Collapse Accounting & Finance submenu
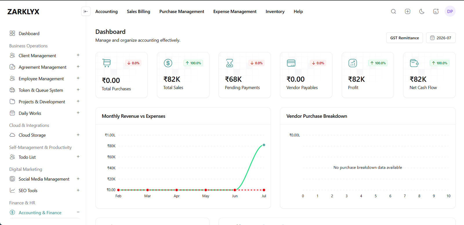The height and width of the screenshot is (225, 464). (x=78, y=212)
